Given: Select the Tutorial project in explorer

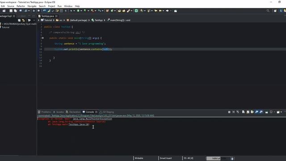Looking at the screenshot, I should 5,27.
